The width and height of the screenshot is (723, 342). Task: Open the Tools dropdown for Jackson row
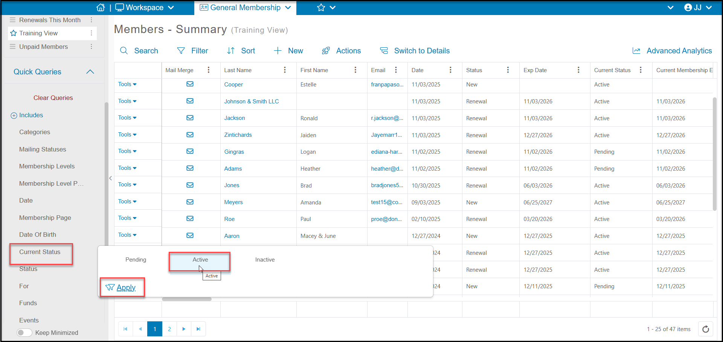pos(127,118)
